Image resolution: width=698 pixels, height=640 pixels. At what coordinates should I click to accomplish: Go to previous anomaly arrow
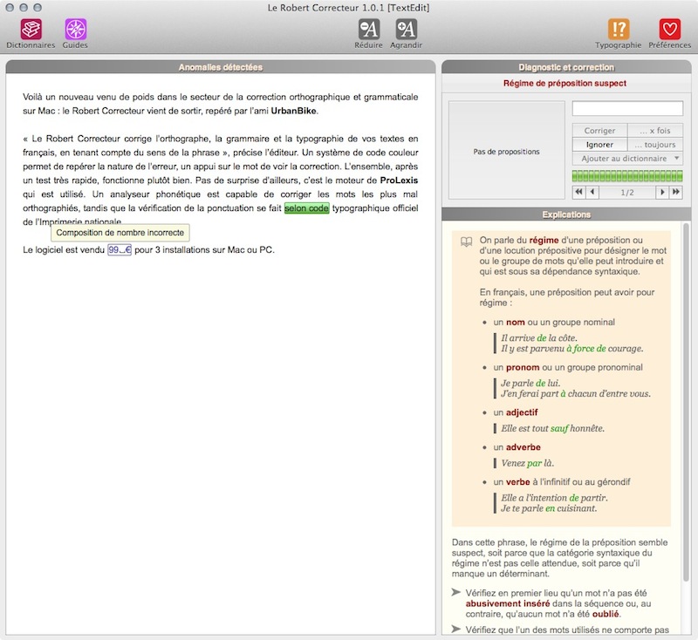click(x=592, y=192)
